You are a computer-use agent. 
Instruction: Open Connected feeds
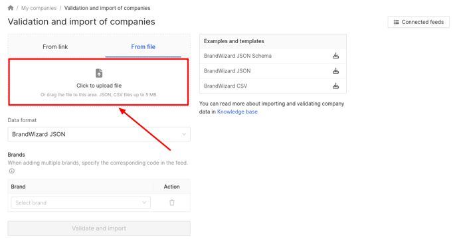[x=418, y=22]
